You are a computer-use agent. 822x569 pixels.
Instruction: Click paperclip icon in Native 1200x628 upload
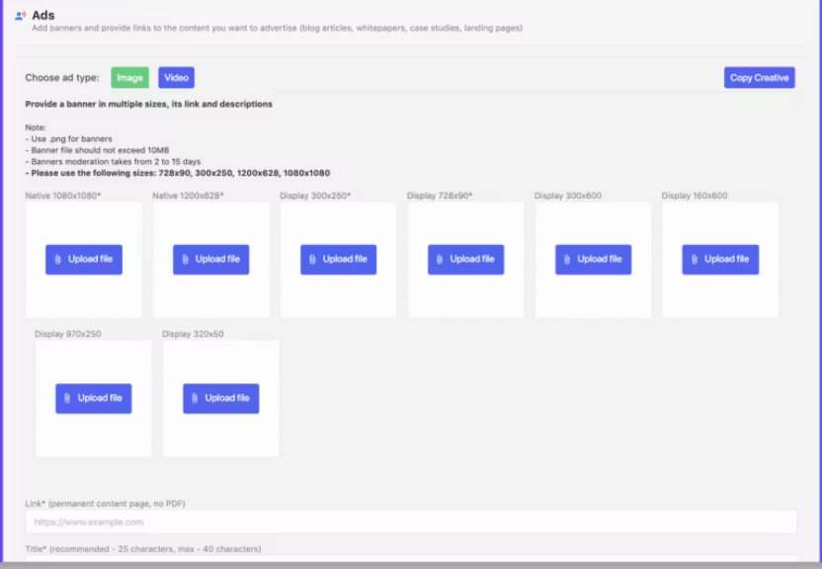(185, 260)
